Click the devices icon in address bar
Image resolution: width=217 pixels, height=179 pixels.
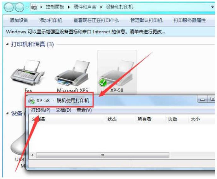click(x=34, y=7)
